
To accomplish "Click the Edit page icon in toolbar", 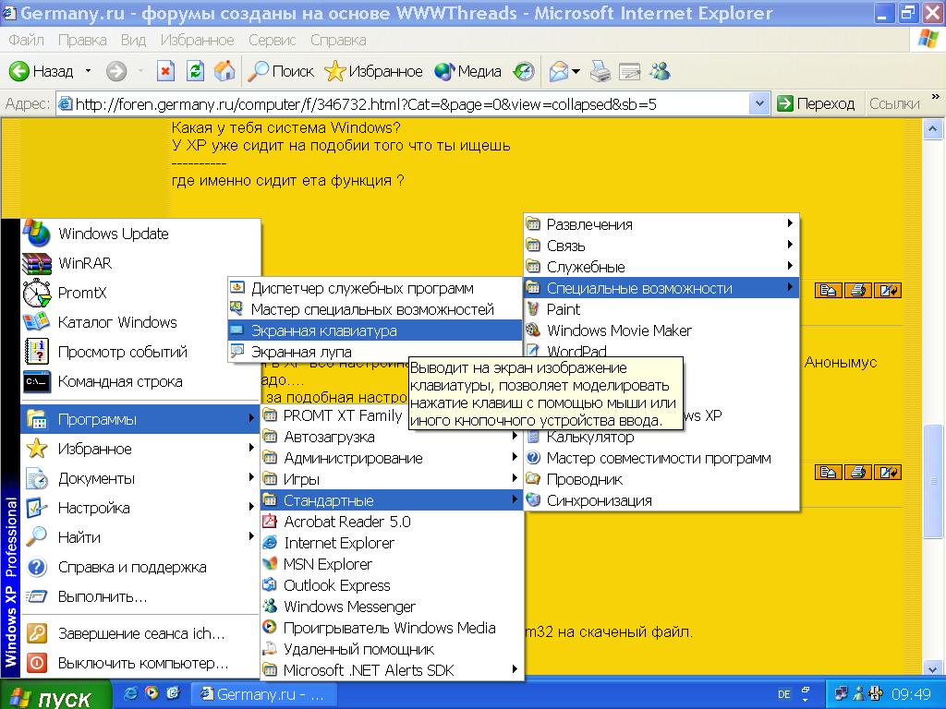I will pos(630,71).
